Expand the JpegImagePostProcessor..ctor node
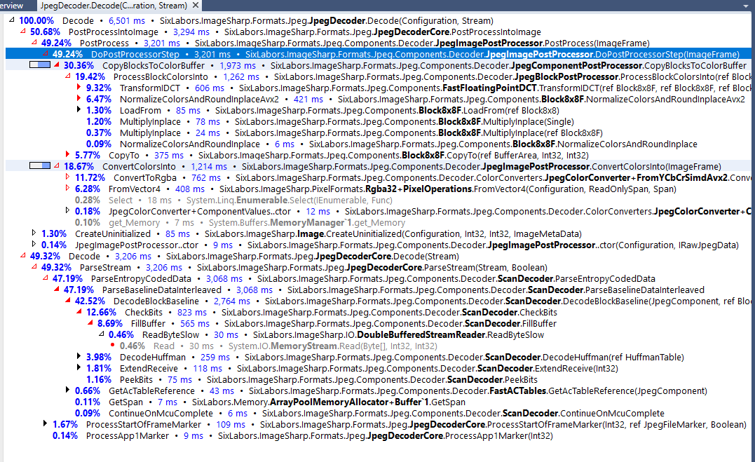 (34, 244)
